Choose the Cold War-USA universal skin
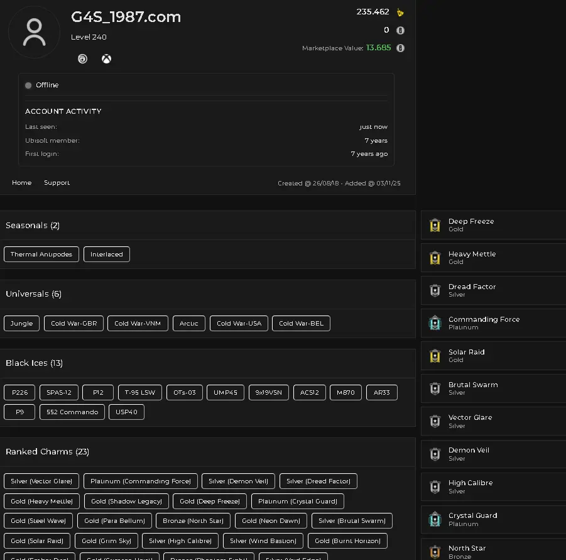This screenshot has width=566, height=560. point(239,324)
